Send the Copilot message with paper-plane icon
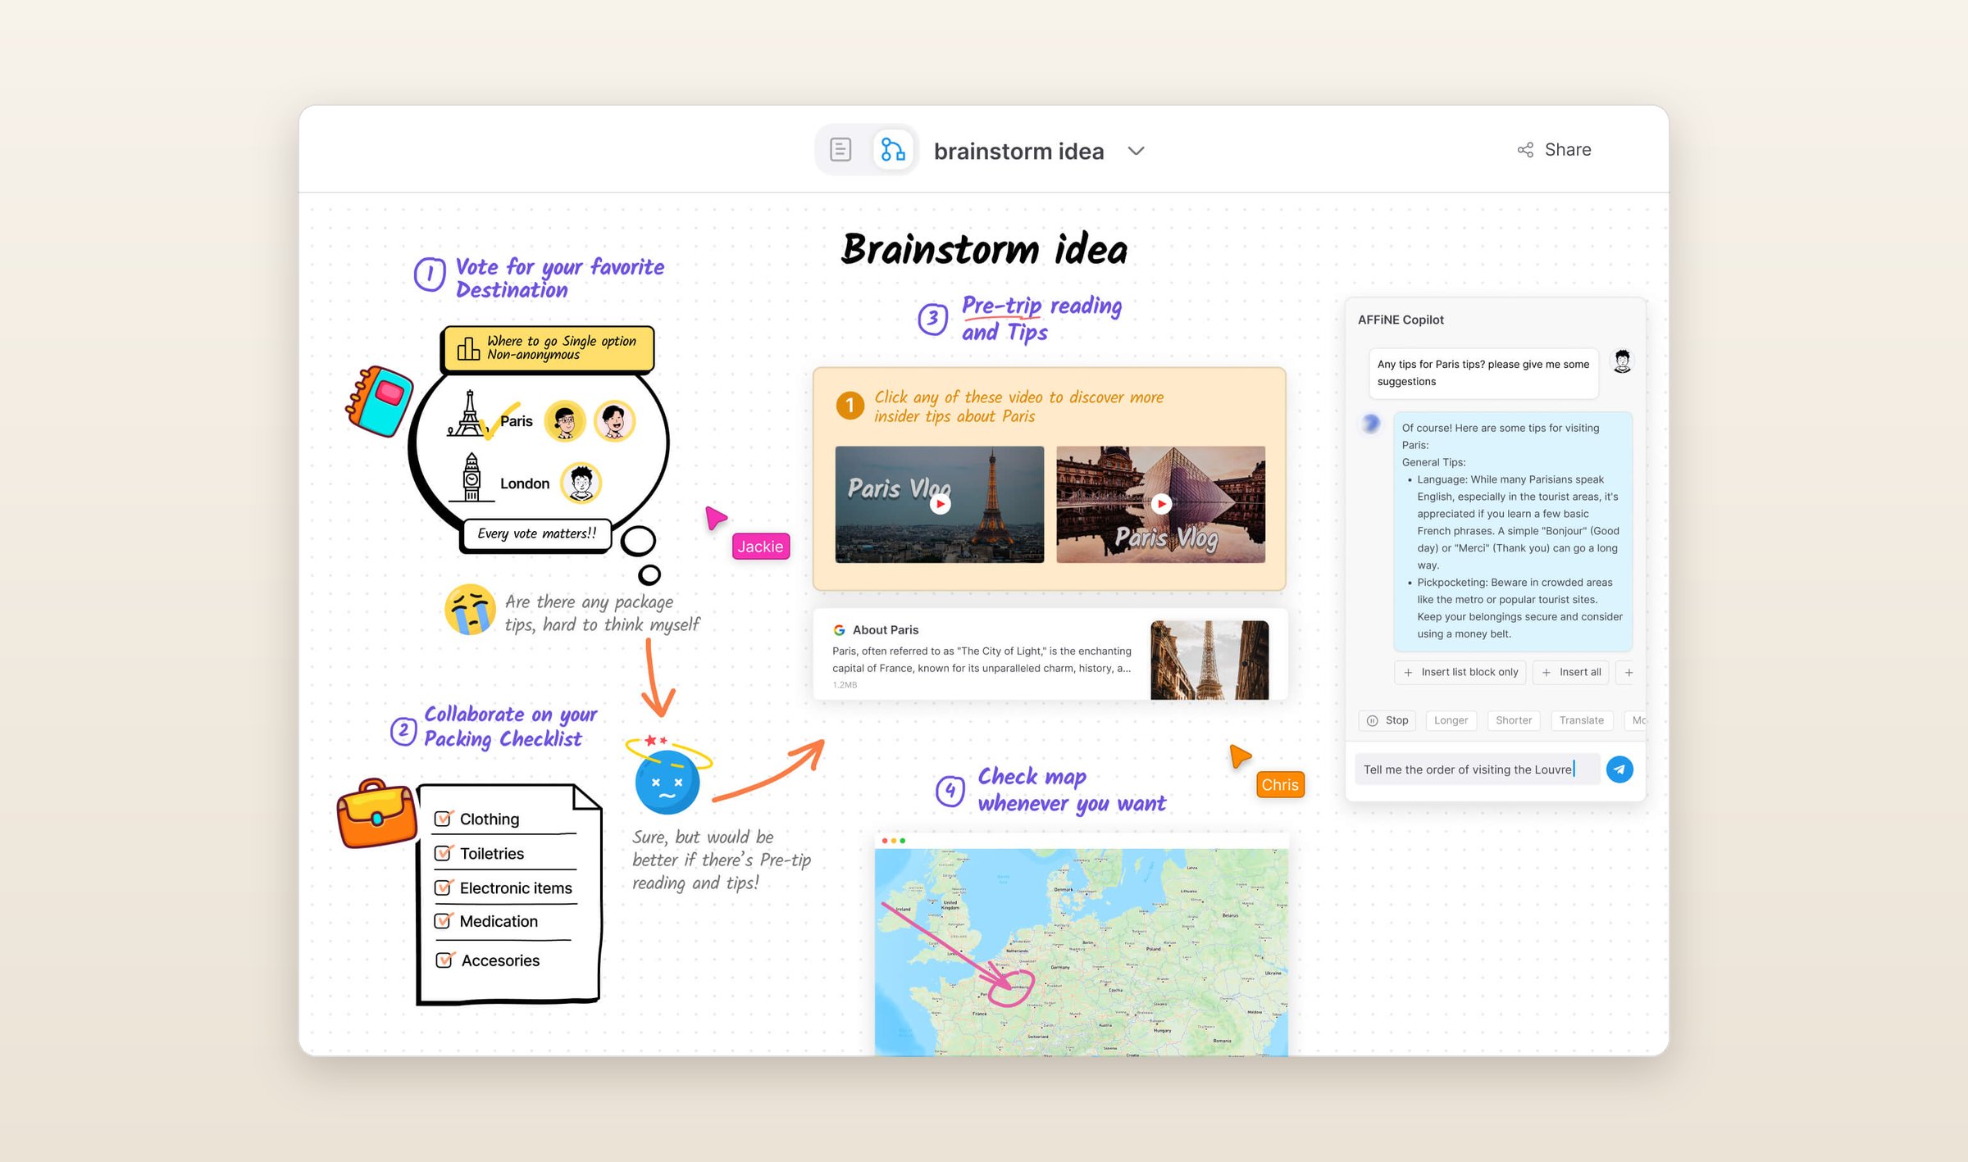Screen dimensions: 1968x1162 [x=1619, y=769]
